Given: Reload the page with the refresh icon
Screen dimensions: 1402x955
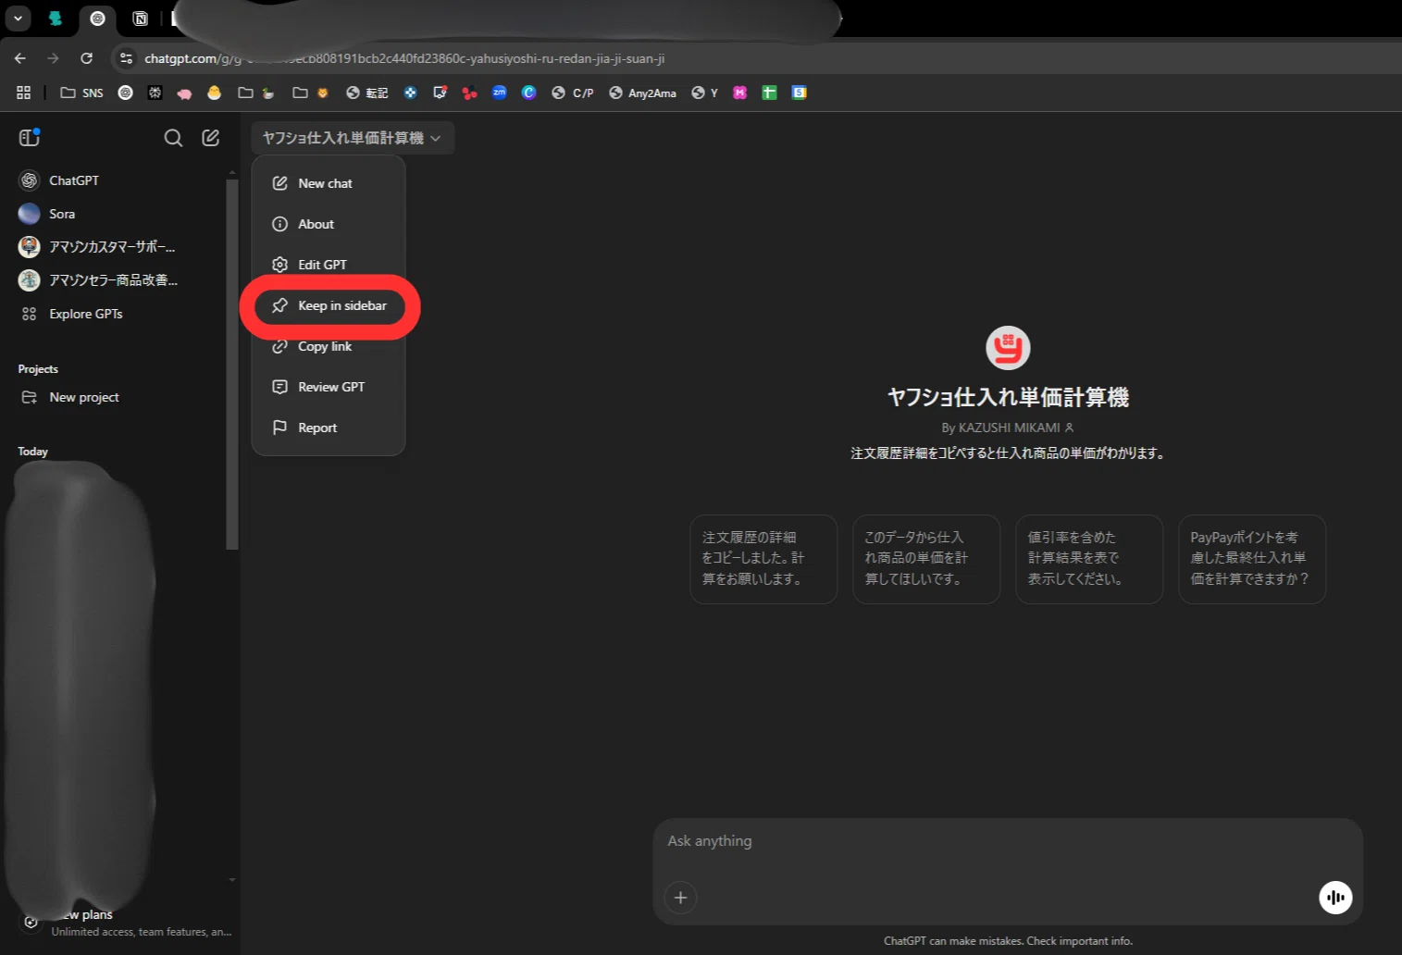Looking at the screenshot, I should pyautogui.click(x=87, y=58).
